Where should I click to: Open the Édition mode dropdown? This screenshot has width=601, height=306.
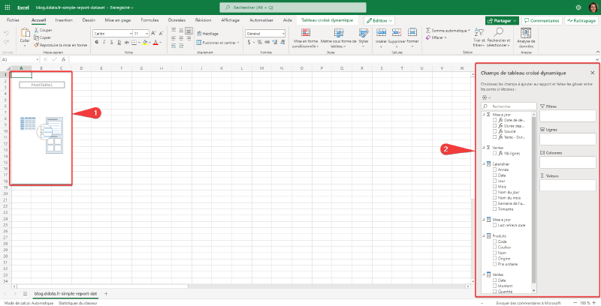[379, 21]
